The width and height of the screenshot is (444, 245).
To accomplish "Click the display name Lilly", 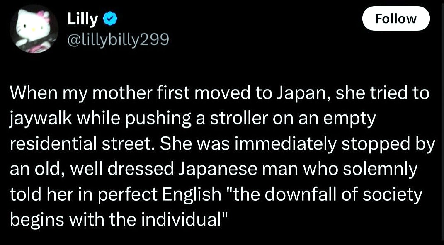I will (83, 18).
